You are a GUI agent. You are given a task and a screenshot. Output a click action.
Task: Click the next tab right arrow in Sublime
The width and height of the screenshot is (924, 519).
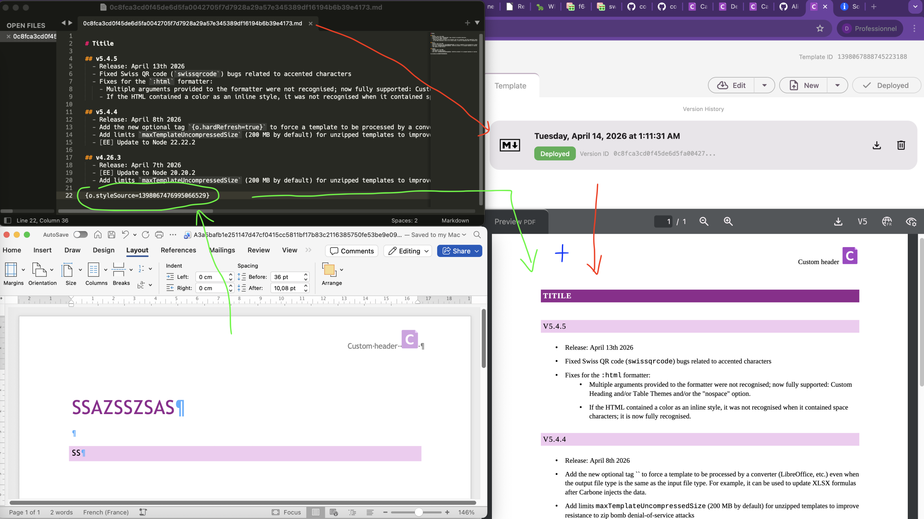coord(70,23)
